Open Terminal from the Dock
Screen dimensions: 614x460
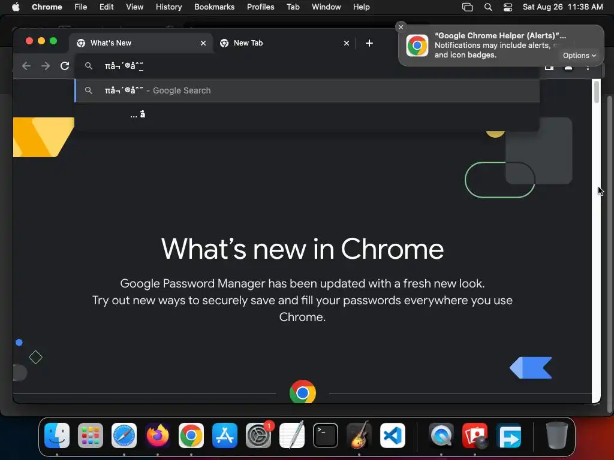click(x=326, y=435)
